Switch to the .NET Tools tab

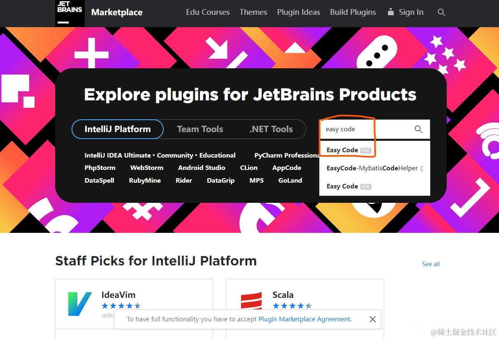coord(271,129)
